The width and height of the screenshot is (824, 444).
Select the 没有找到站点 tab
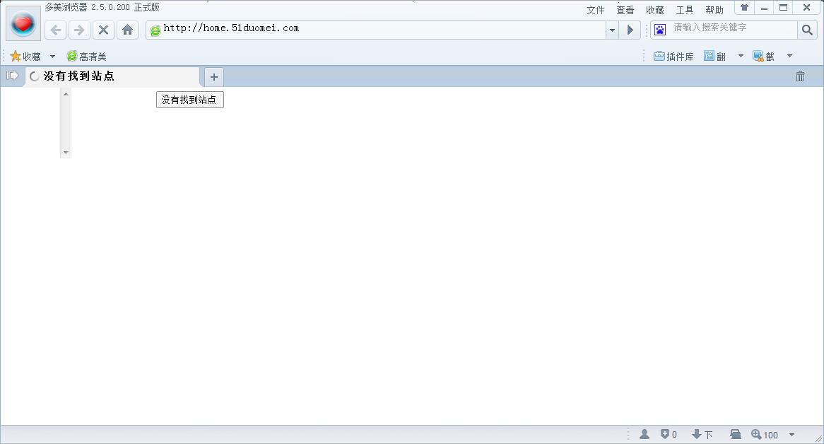click(x=112, y=76)
